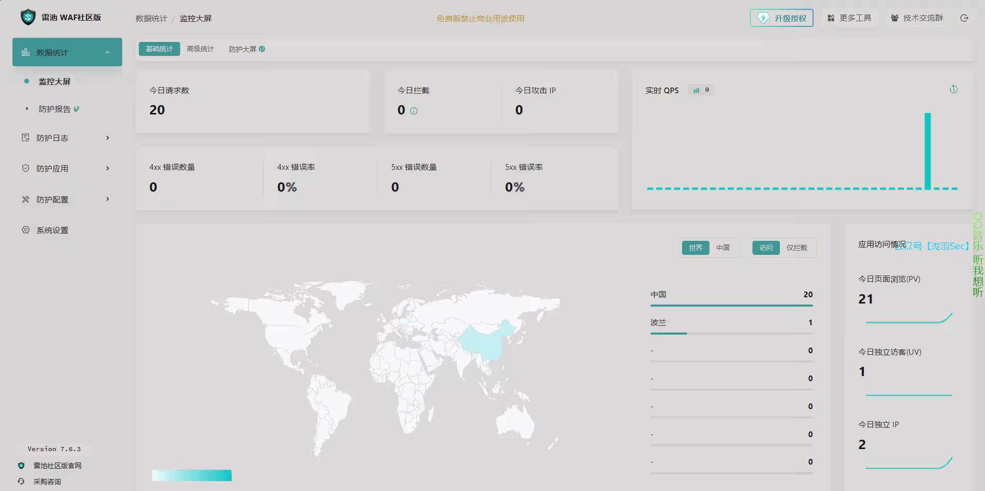Open 系统设置 from the sidebar
Image resolution: width=985 pixels, height=491 pixels.
pos(52,230)
